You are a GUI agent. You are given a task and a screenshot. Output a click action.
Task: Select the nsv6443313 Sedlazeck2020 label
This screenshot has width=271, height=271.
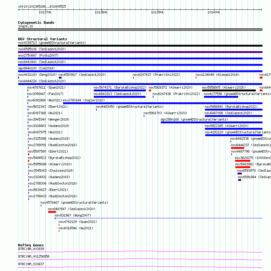coord(117,94)
